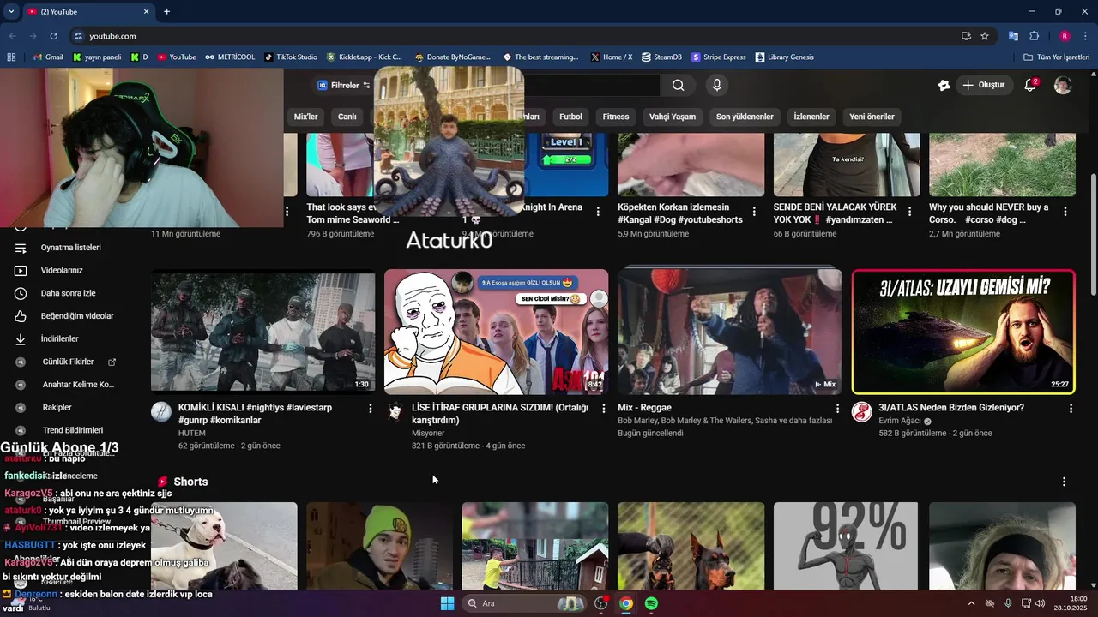Click the Misyoner channel avatar

pyautogui.click(x=395, y=412)
